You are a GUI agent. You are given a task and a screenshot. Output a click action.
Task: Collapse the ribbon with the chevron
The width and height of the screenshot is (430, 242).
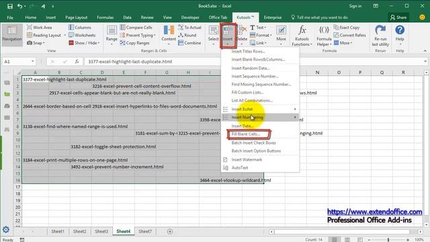pos(425,51)
